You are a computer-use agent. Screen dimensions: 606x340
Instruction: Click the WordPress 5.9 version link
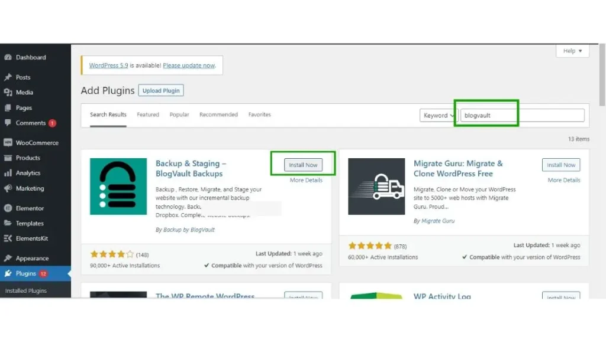tap(109, 65)
